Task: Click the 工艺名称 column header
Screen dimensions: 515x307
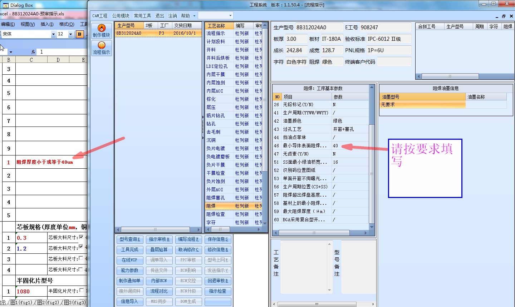Action: (x=220, y=26)
